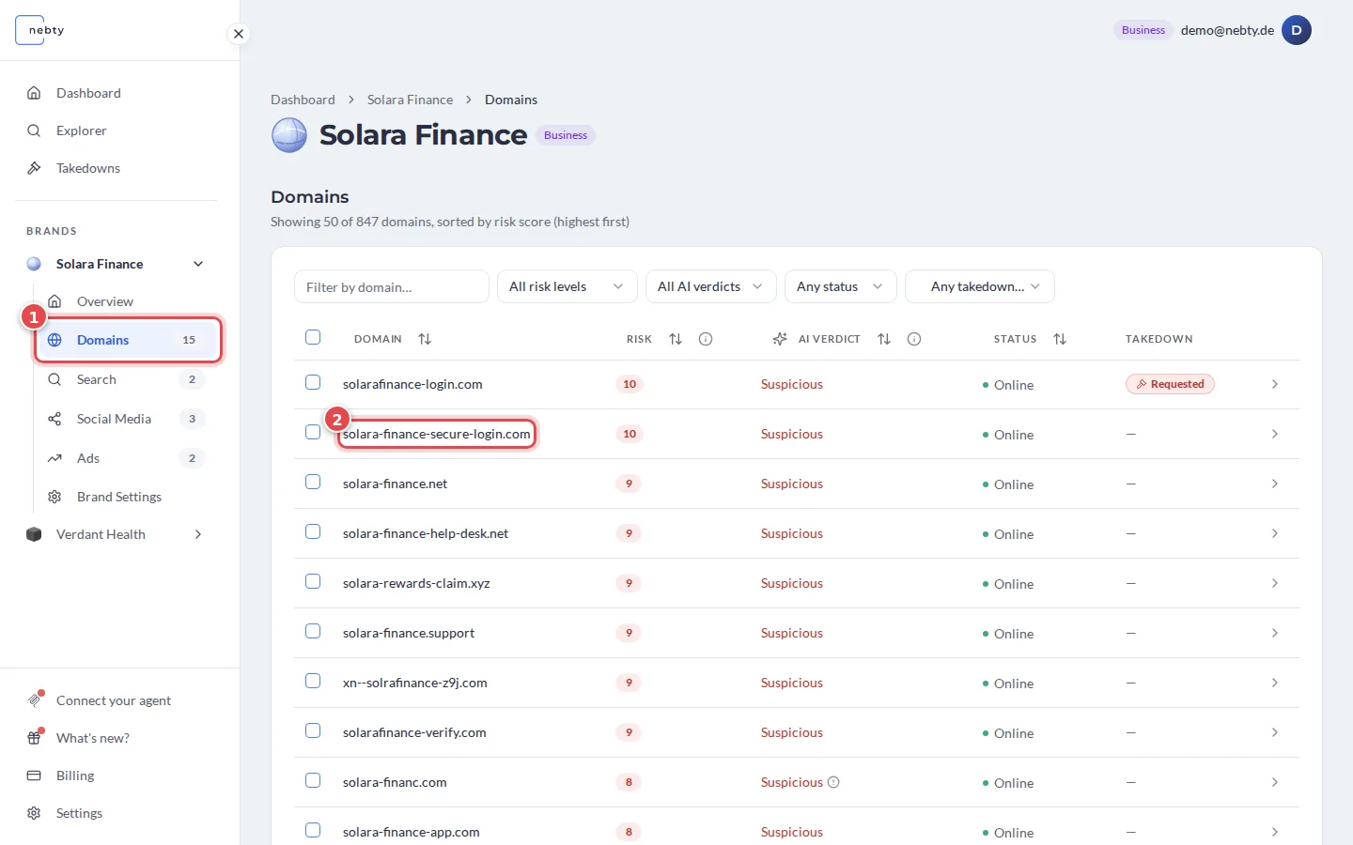Open solara-finance.net domain row link
The height and width of the screenshot is (845, 1353).
click(x=395, y=484)
